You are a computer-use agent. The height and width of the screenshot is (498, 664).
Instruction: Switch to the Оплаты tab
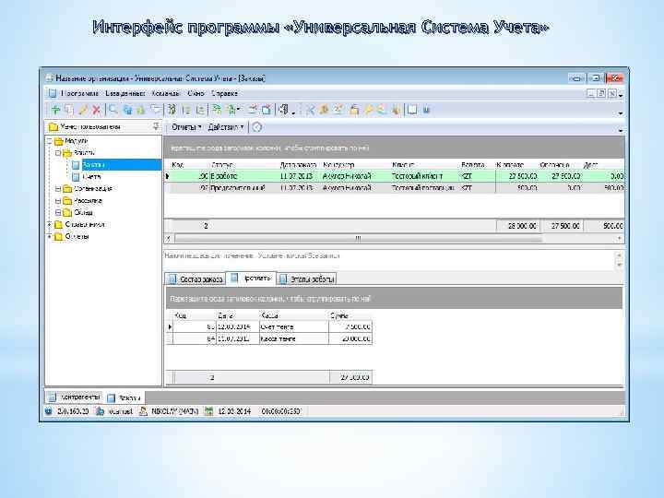(251, 279)
